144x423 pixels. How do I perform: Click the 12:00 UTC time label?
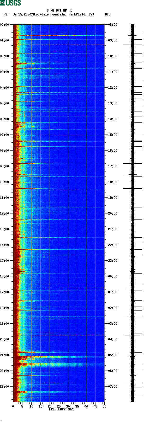pos(113,88)
